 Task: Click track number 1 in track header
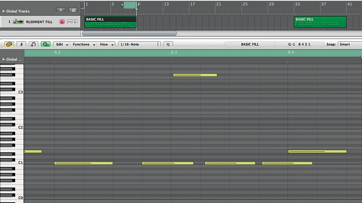(x=9, y=22)
